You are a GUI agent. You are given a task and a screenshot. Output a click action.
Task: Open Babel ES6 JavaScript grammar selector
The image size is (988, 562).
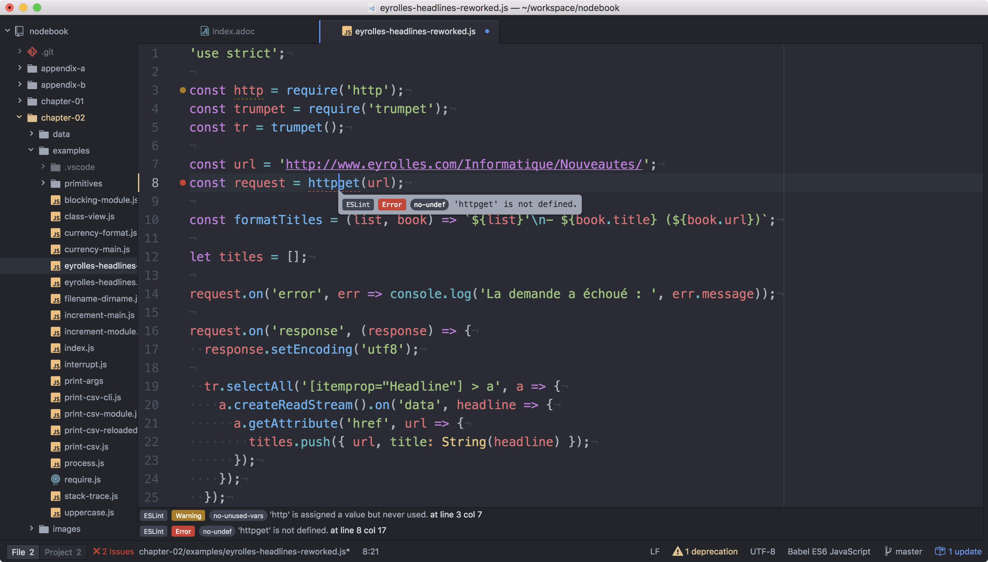[829, 552]
